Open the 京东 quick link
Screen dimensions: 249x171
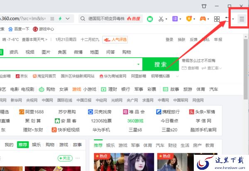[x=22, y=76]
